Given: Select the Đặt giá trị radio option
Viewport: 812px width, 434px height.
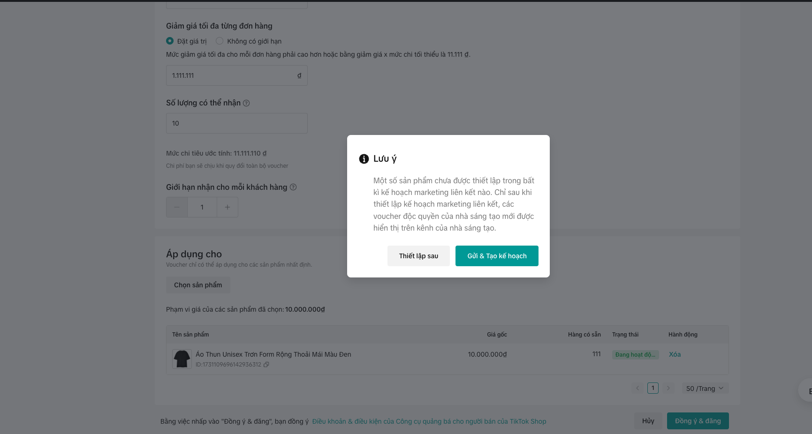Looking at the screenshot, I should [170, 41].
